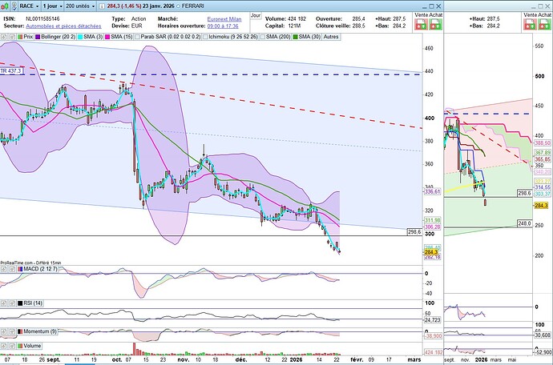The width and height of the screenshot is (553, 365).
Task: Click the second small icon left of the Prix label
Action: click(12, 37)
